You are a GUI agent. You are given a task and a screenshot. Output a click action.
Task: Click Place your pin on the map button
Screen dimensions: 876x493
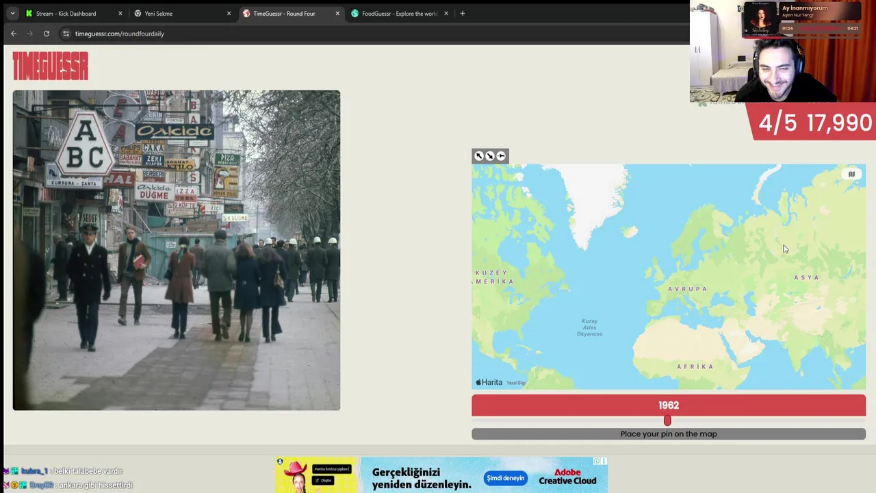pyautogui.click(x=669, y=434)
